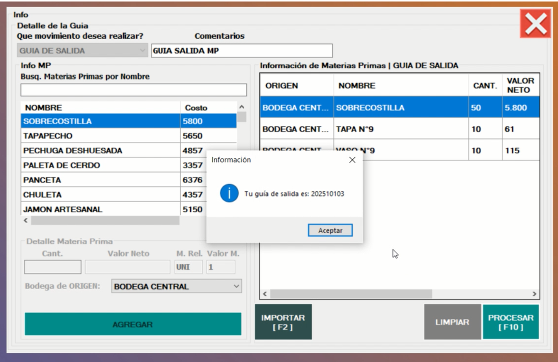This screenshot has height=362, width=558.
Task: Click the Cant. quantity input field
Action: pyautogui.click(x=52, y=267)
